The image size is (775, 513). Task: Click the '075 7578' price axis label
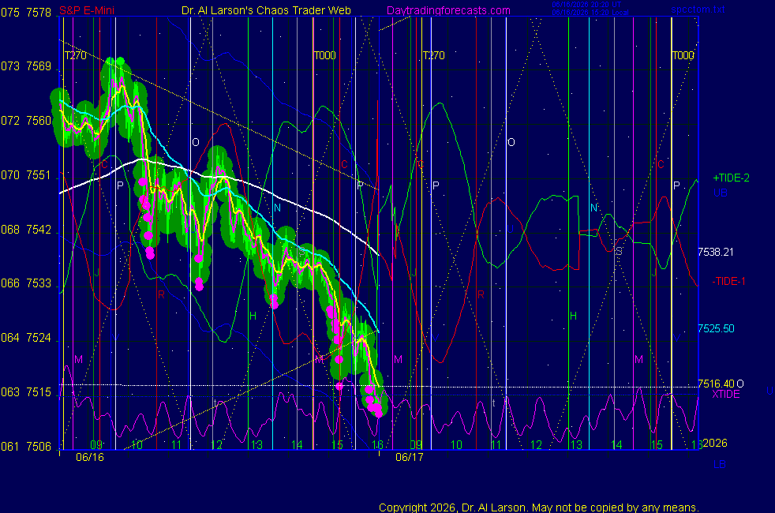(26, 13)
